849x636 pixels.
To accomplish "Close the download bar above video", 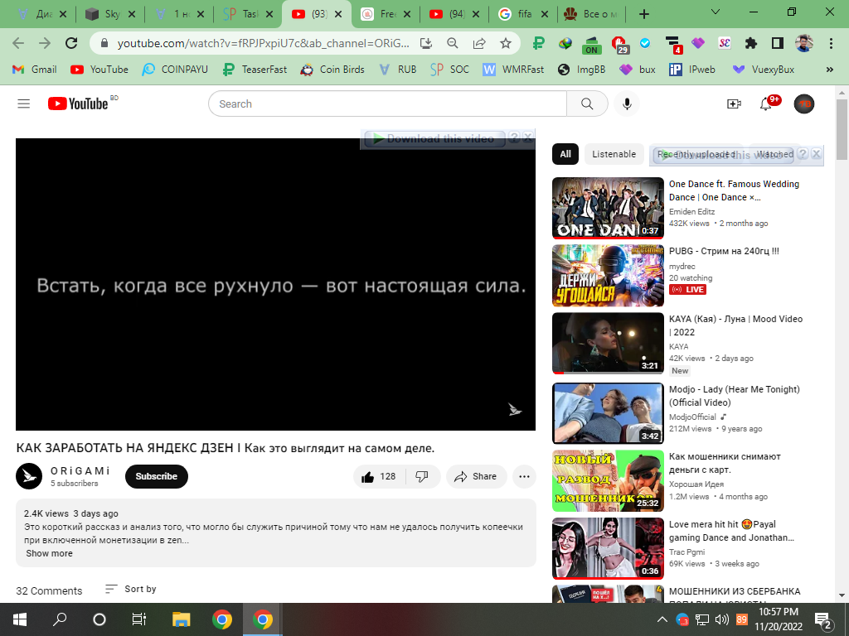I will click(x=527, y=137).
